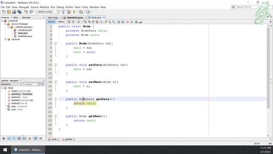This screenshot has width=273, height=154.
Task: Toggle fourth Navigator filter button at panel bottom
Action: point(19,139)
